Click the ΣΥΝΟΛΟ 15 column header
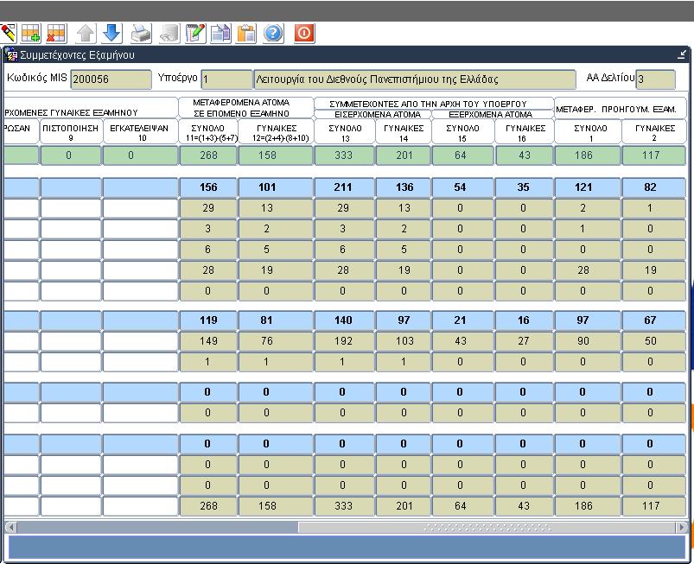 point(462,132)
